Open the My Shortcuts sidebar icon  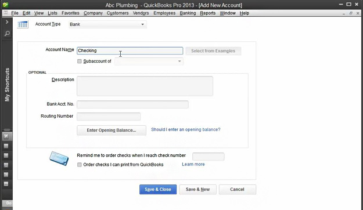pyautogui.click(x=6, y=136)
